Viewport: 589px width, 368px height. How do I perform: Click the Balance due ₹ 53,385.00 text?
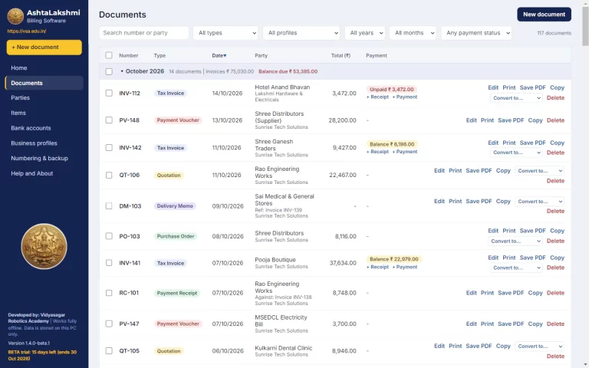click(x=288, y=71)
